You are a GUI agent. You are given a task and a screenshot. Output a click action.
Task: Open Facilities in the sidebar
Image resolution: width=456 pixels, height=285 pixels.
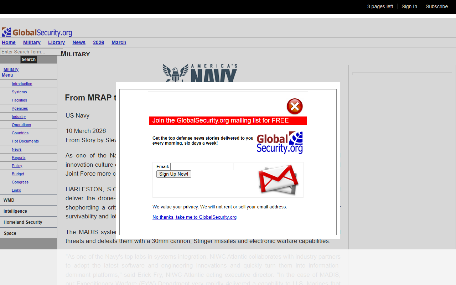point(19,100)
